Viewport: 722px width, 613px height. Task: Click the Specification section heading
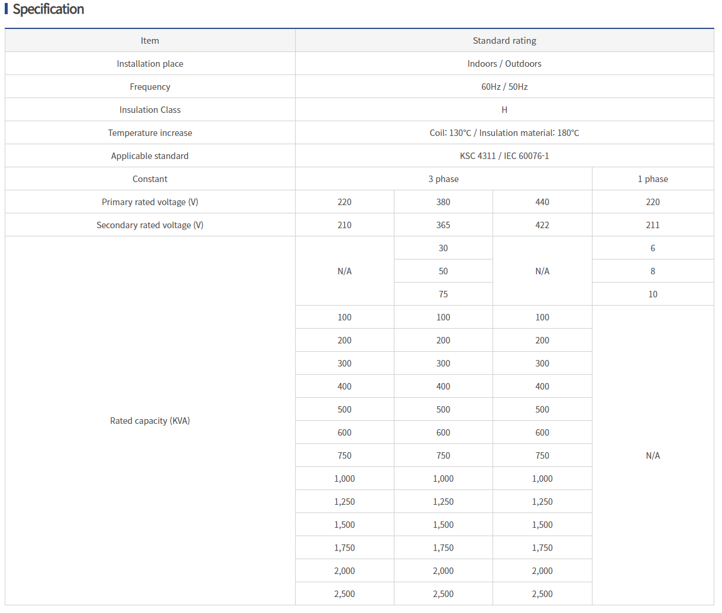coord(48,9)
